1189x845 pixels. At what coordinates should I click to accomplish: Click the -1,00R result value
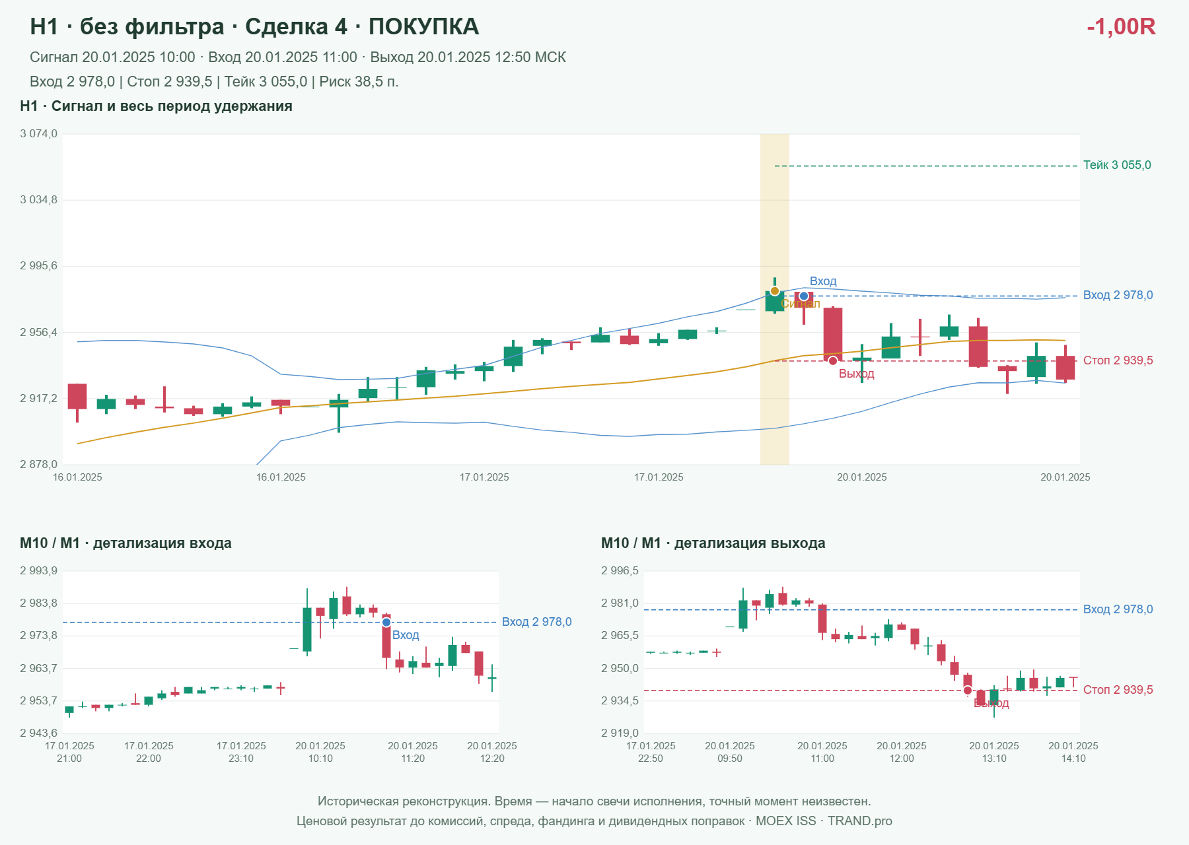tap(1121, 26)
